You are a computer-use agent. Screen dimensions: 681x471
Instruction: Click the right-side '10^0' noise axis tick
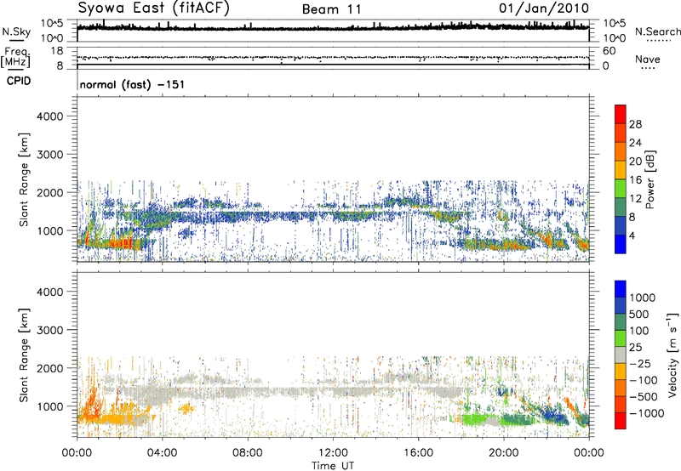tap(615, 38)
